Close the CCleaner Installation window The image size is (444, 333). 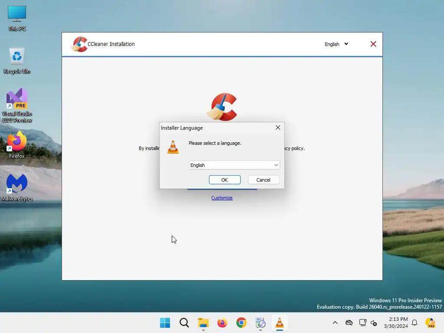tap(373, 44)
